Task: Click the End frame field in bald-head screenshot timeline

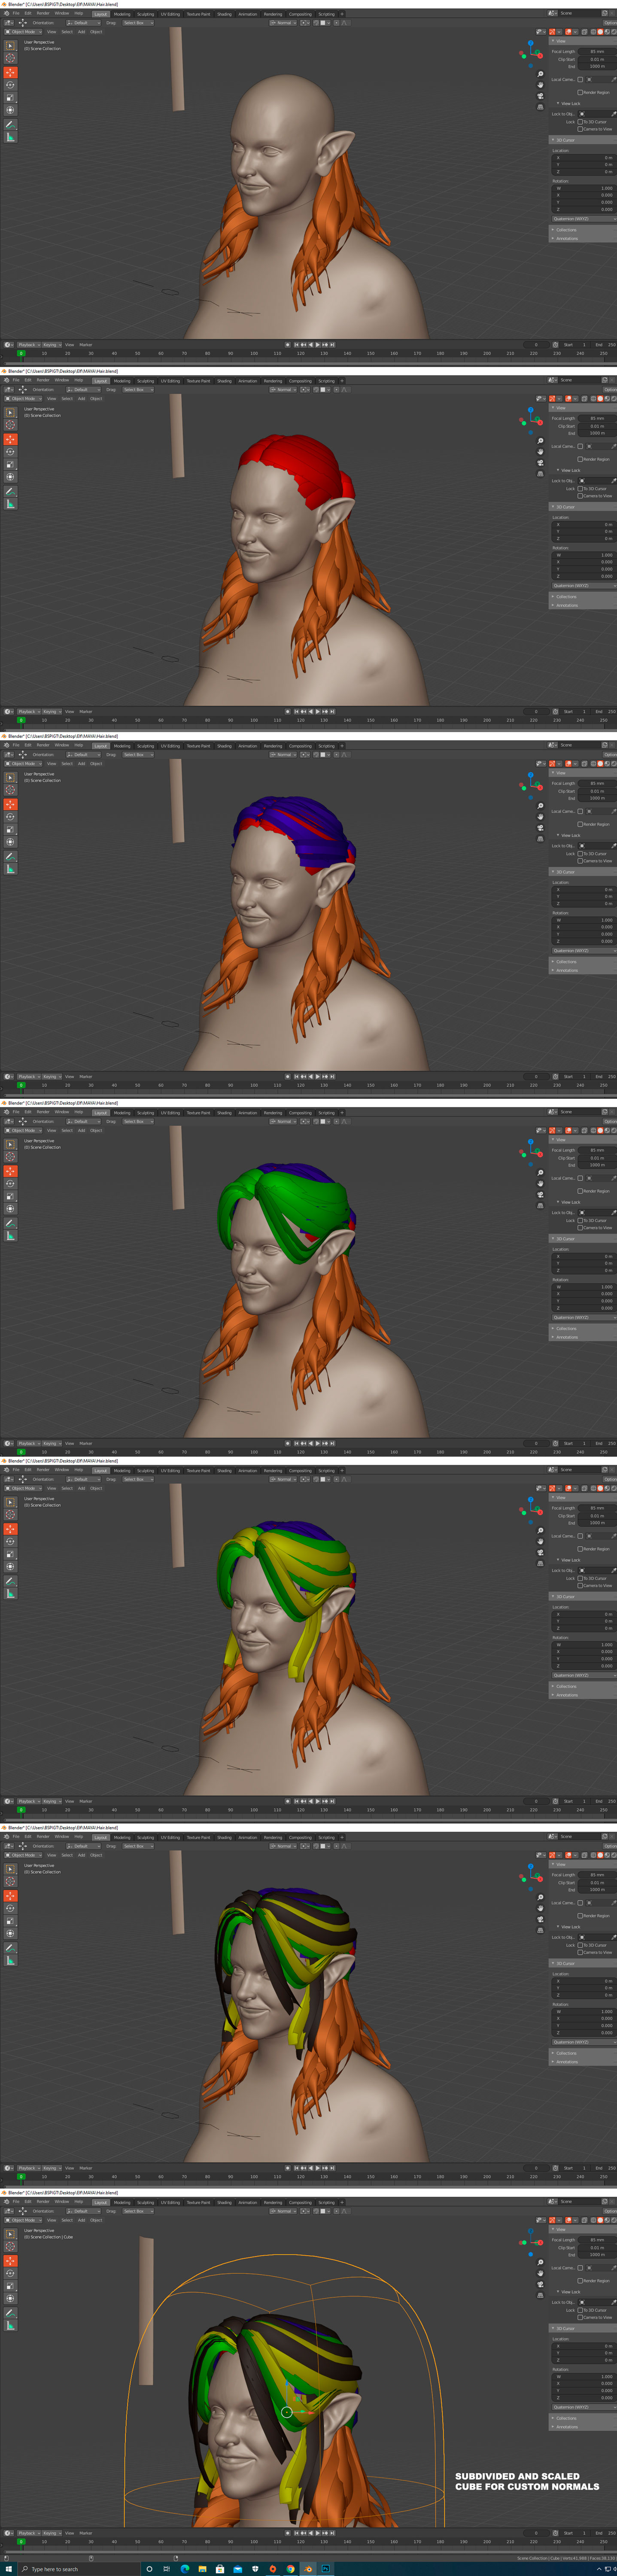Action: coord(605,345)
